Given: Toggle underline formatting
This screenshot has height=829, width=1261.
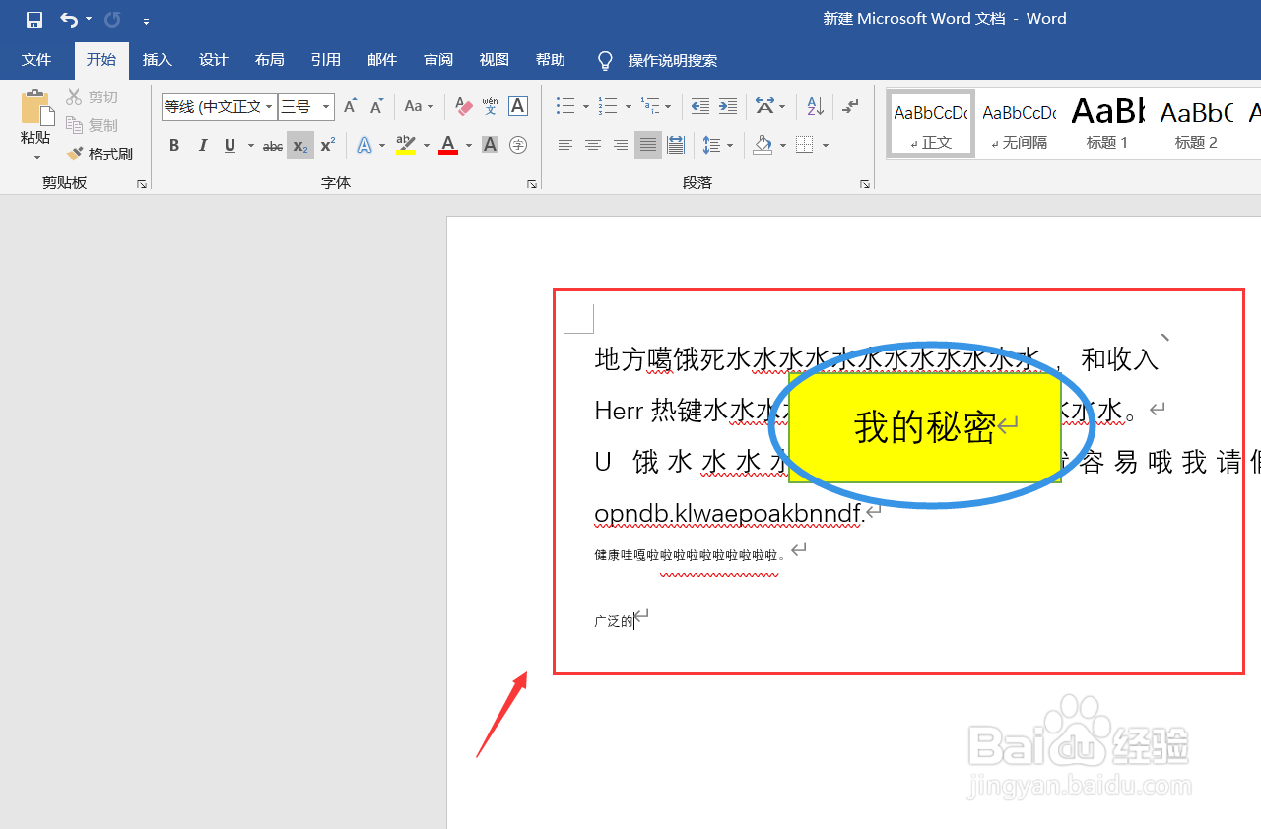Looking at the screenshot, I should click(x=228, y=145).
